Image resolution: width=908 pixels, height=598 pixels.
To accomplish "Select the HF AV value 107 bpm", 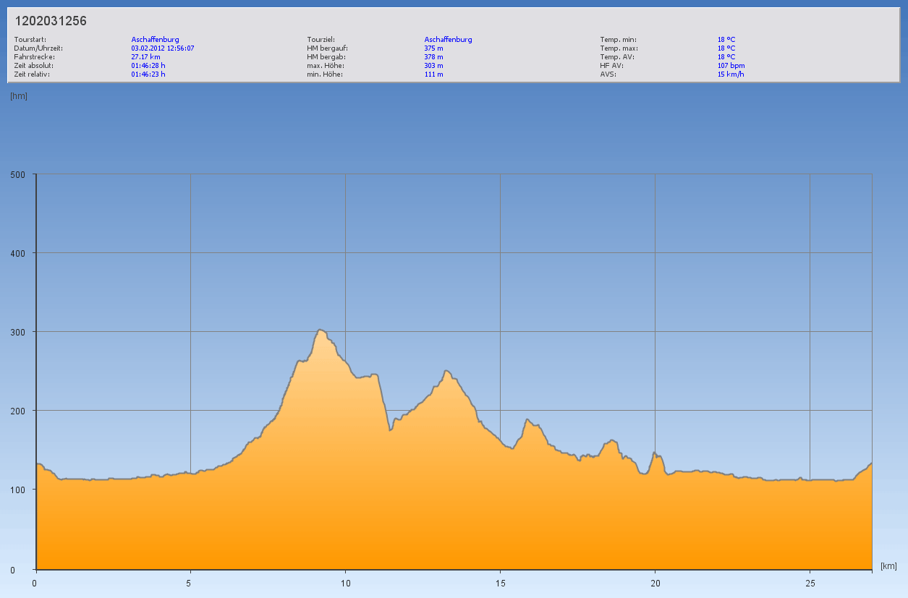I will [731, 65].
